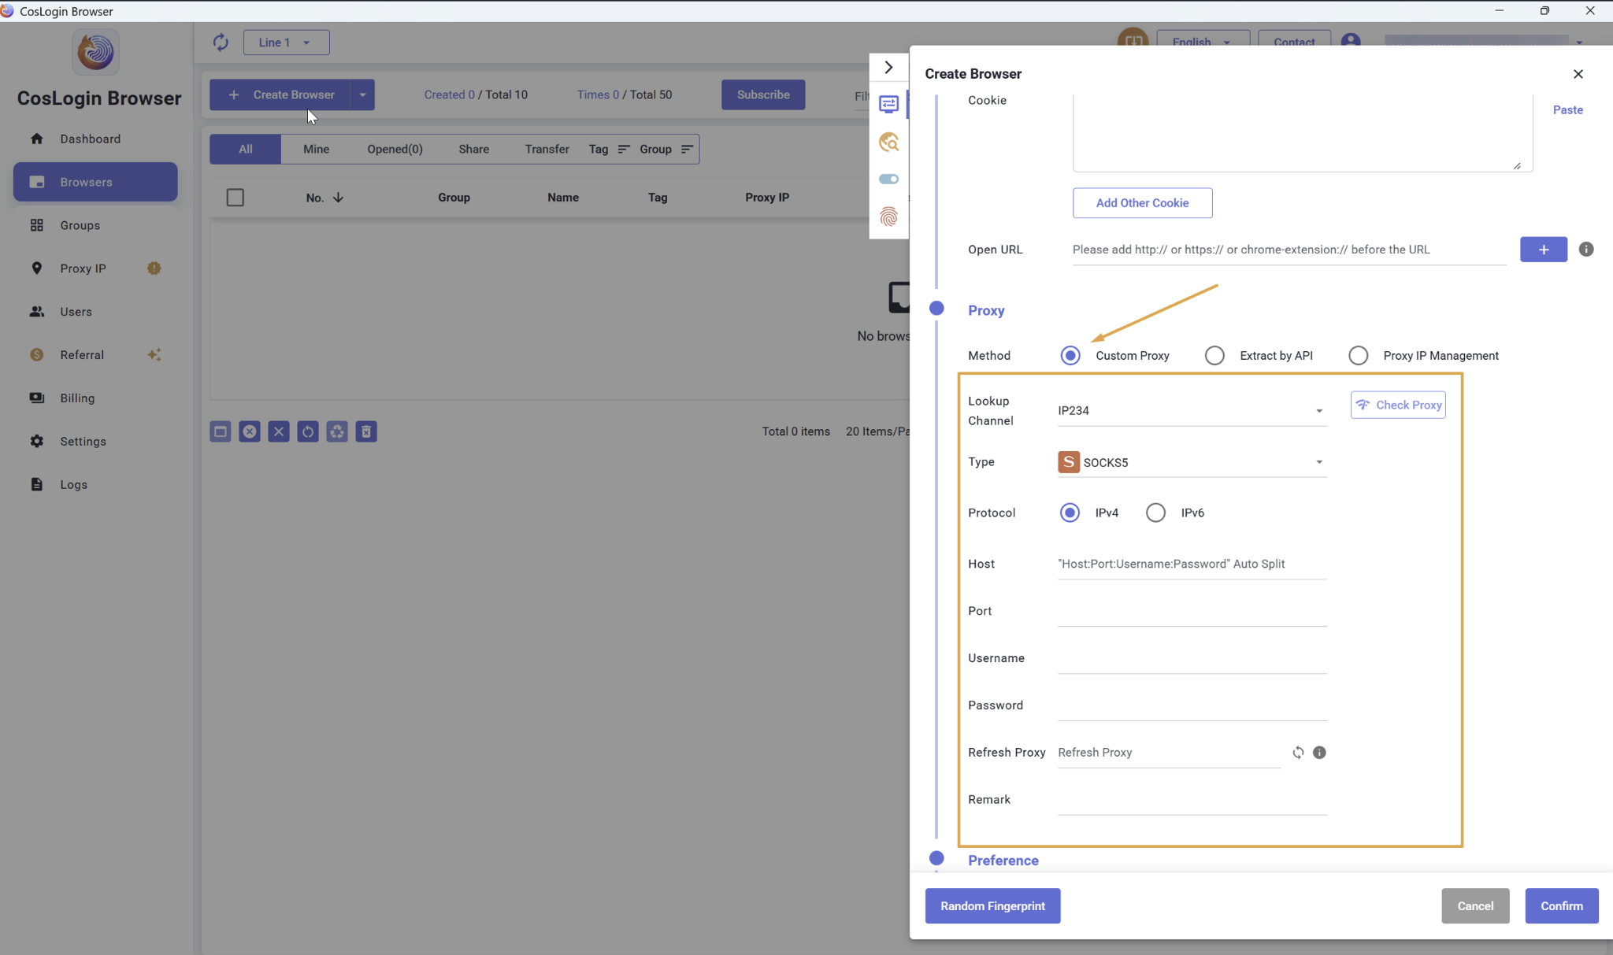Click the Random Fingerprint button
1613x955 pixels.
click(x=992, y=906)
